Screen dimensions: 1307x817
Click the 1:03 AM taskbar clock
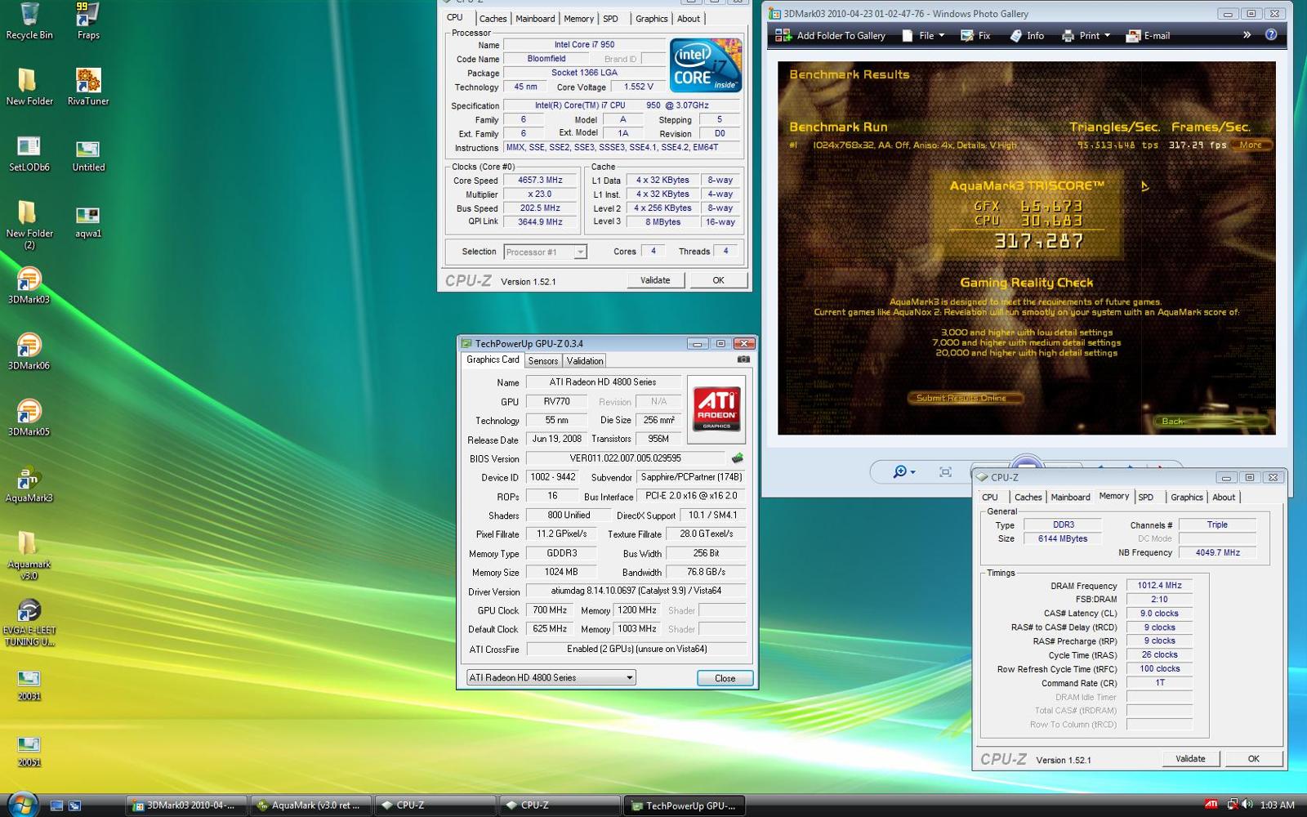(1277, 805)
